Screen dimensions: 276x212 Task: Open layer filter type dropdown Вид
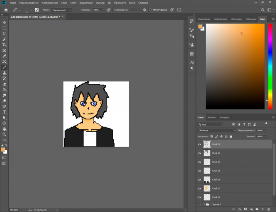pos(210,125)
